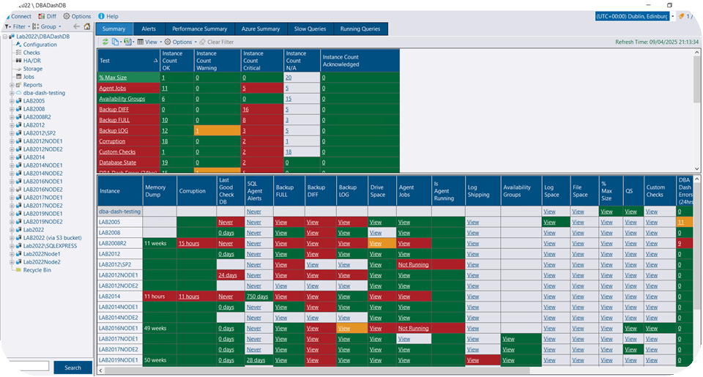The width and height of the screenshot is (703, 377).
Task: Click the 750 days link for LAB2014
Action: pos(257,296)
